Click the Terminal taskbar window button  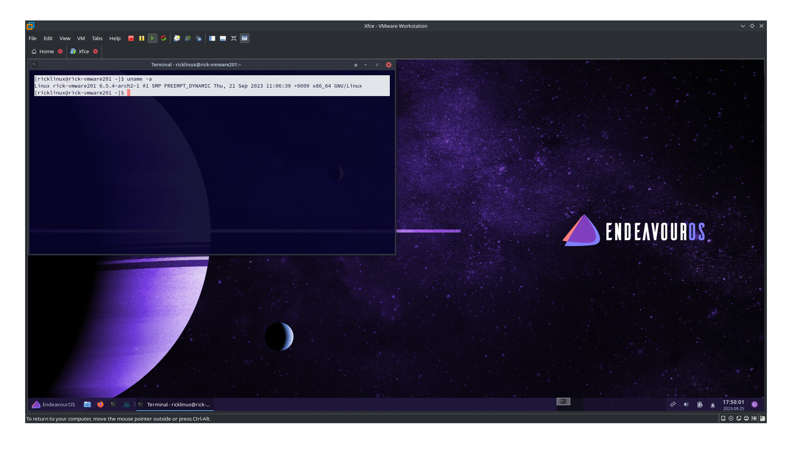coord(175,404)
